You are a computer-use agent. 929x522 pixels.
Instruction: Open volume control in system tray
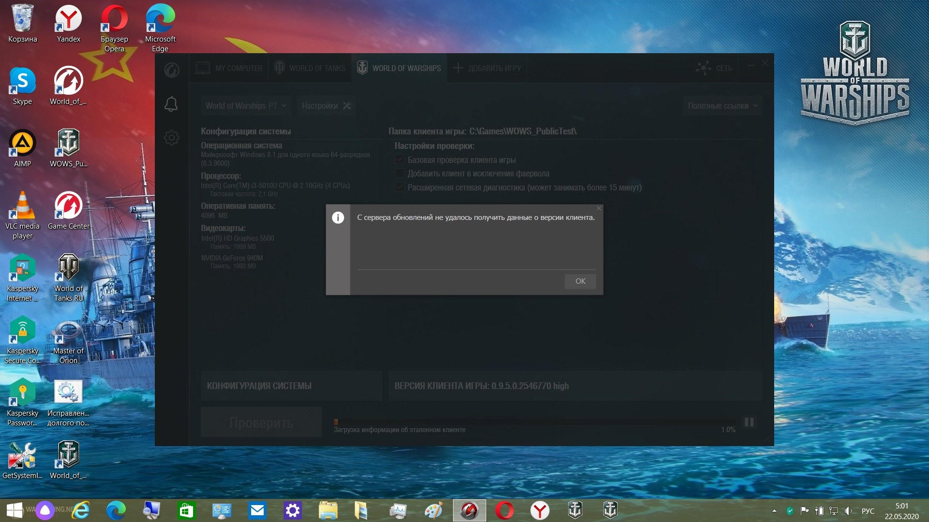(848, 510)
